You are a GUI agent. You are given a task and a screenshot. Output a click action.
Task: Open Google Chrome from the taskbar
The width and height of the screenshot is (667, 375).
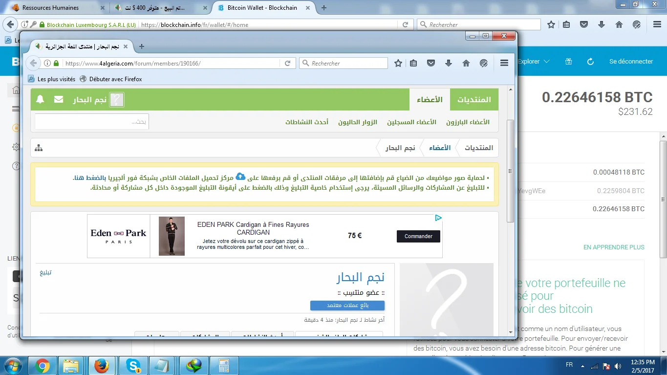43,366
